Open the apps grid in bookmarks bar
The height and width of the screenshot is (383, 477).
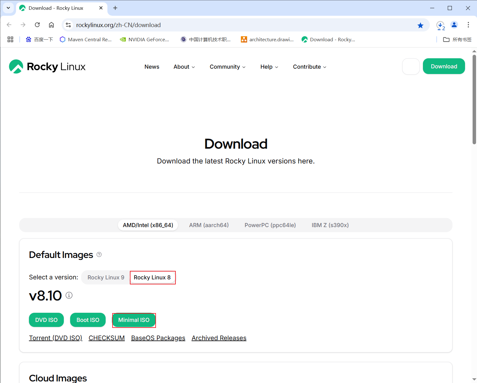point(10,39)
